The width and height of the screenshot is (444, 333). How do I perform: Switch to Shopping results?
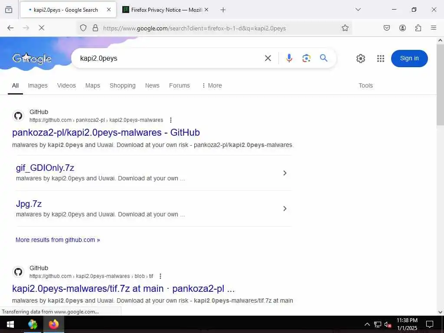pyautogui.click(x=123, y=85)
